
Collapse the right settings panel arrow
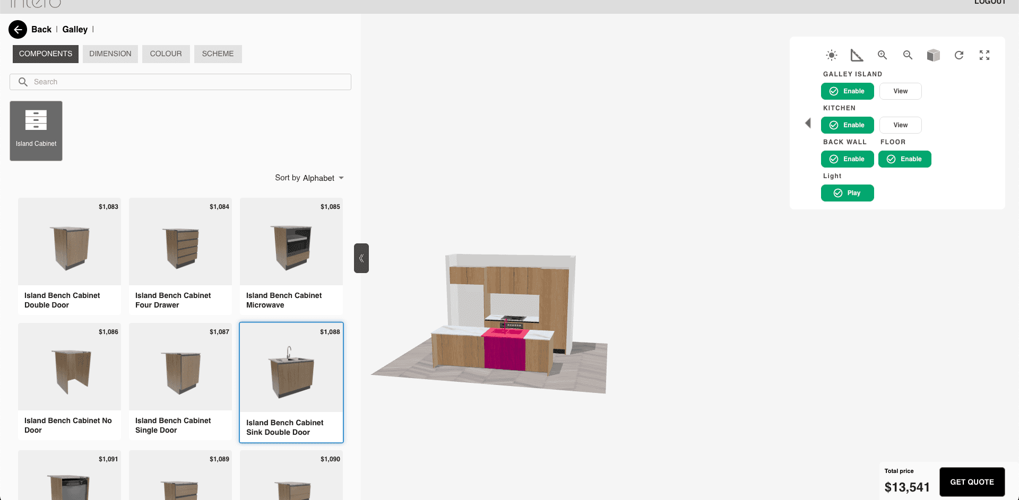[x=808, y=123]
